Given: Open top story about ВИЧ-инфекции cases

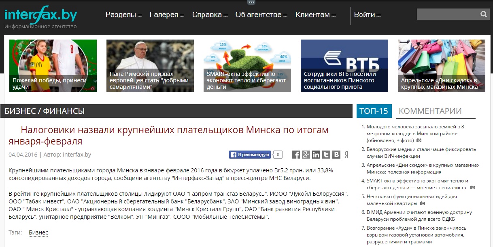Looking at the screenshot, I should 421,153.
